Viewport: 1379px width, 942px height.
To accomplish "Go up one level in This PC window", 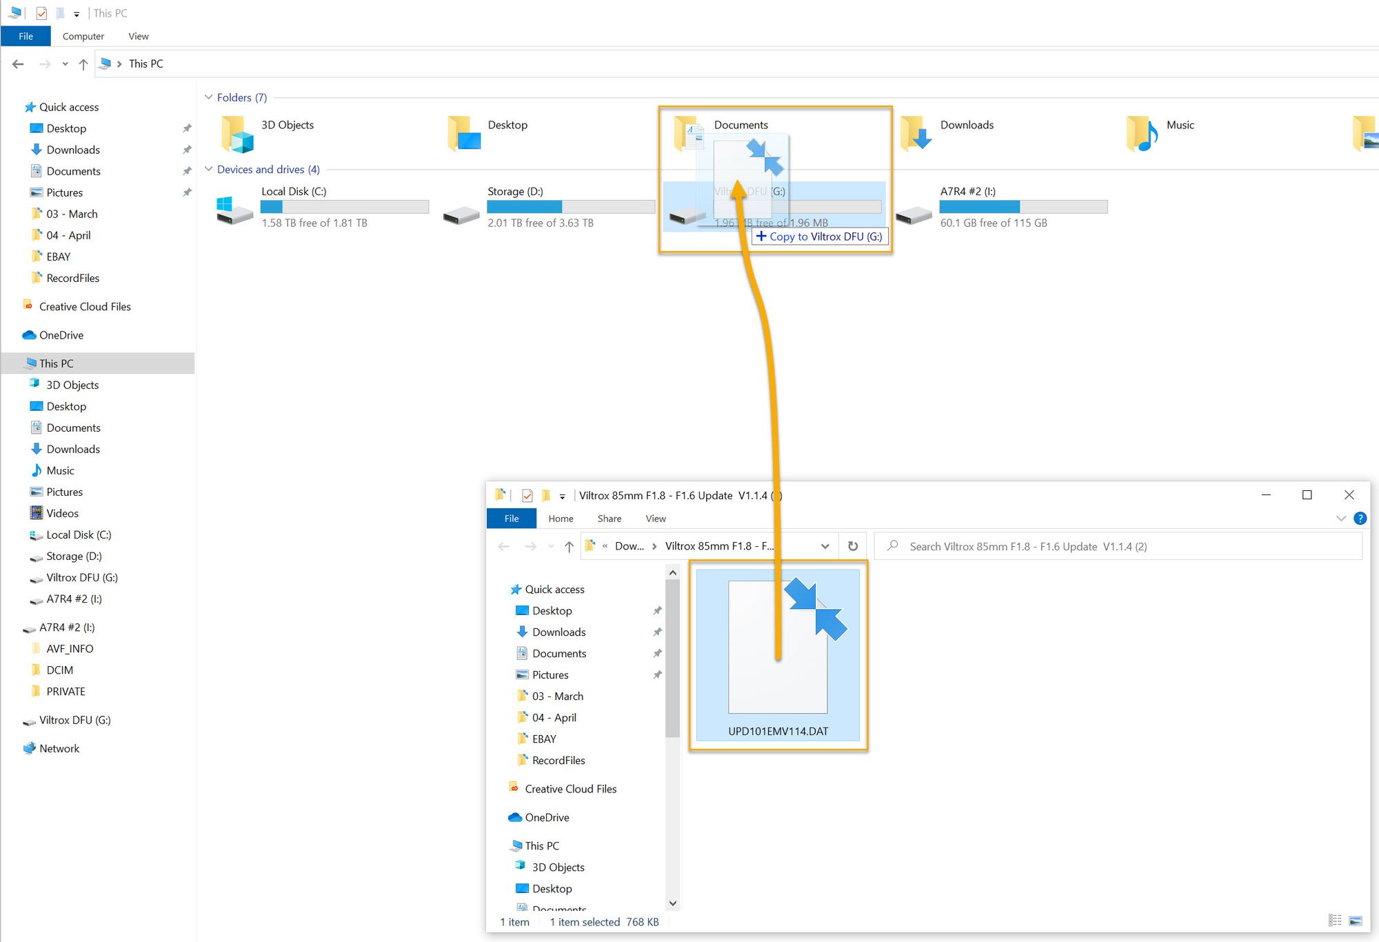I will coord(83,64).
